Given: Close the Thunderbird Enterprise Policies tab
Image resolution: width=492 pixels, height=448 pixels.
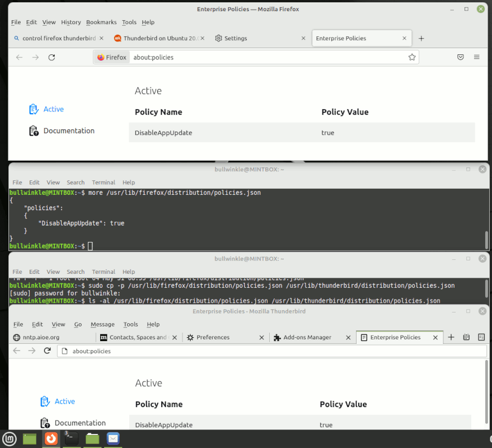Looking at the screenshot, I should pyautogui.click(x=435, y=338).
